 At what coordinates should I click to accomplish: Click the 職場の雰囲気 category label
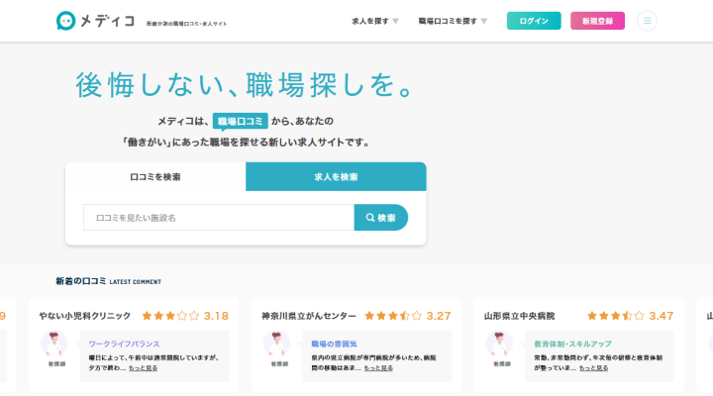(x=335, y=345)
